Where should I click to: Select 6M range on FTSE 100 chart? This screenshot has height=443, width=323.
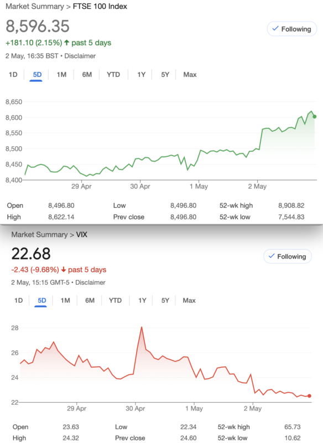(87, 75)
